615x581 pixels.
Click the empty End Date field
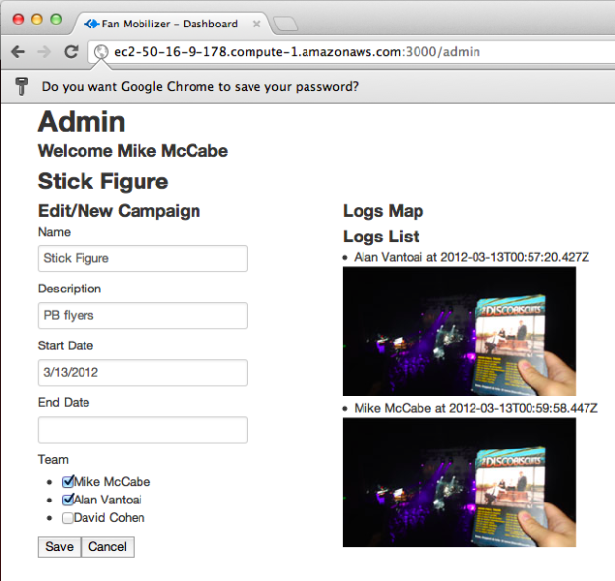(x=142, y=430)
